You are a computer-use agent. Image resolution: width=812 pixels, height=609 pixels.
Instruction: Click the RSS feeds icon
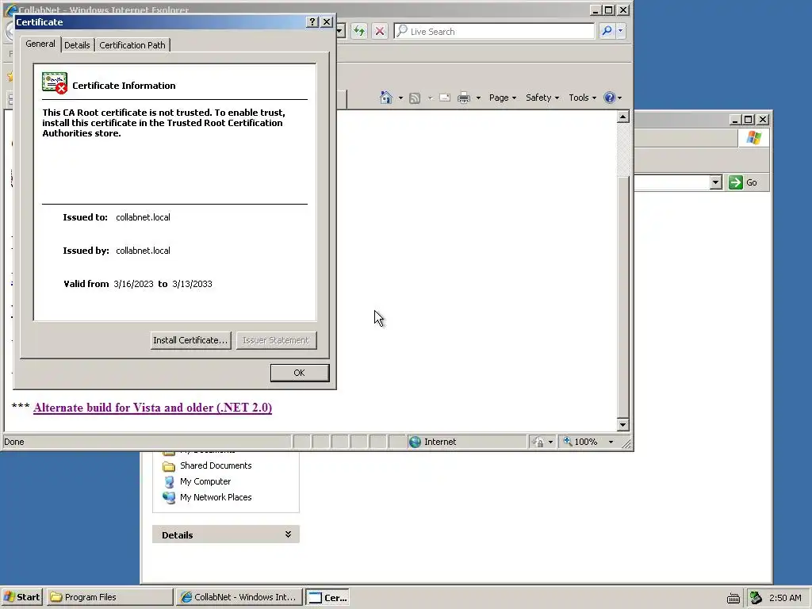point(415,98)
